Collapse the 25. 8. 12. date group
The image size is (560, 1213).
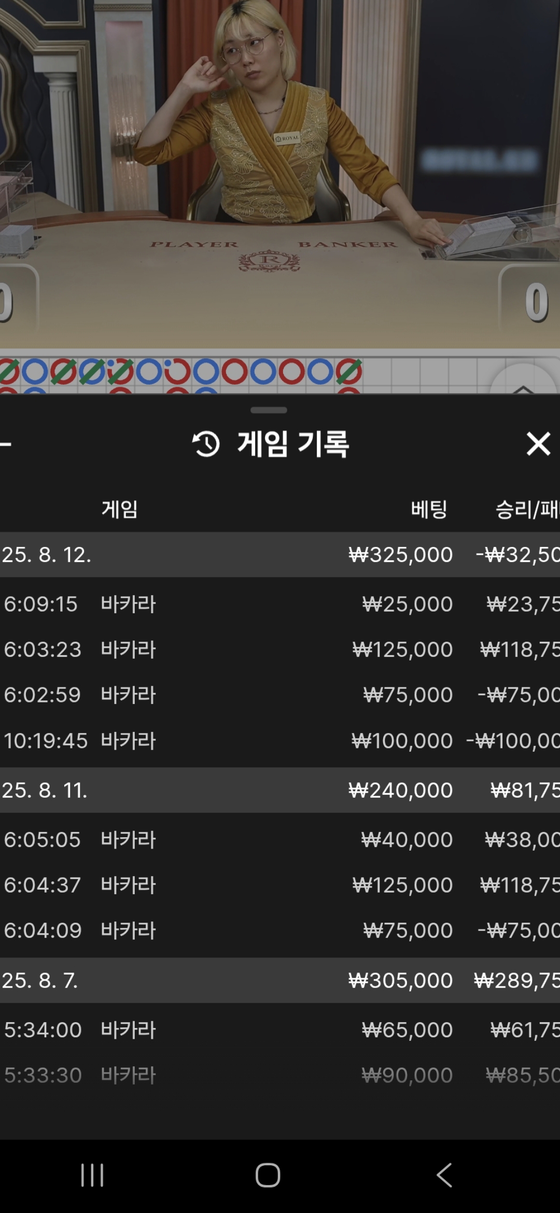pos(280,555)
